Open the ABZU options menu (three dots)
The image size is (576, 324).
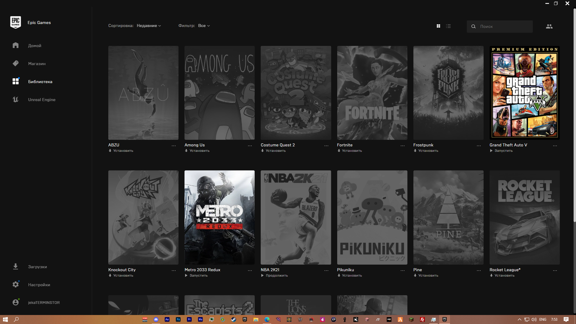point(174,146)
